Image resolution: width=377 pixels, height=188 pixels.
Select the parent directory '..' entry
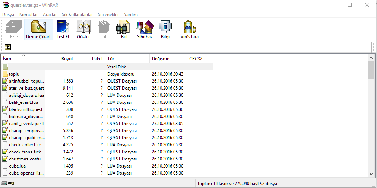click(108, 67)
